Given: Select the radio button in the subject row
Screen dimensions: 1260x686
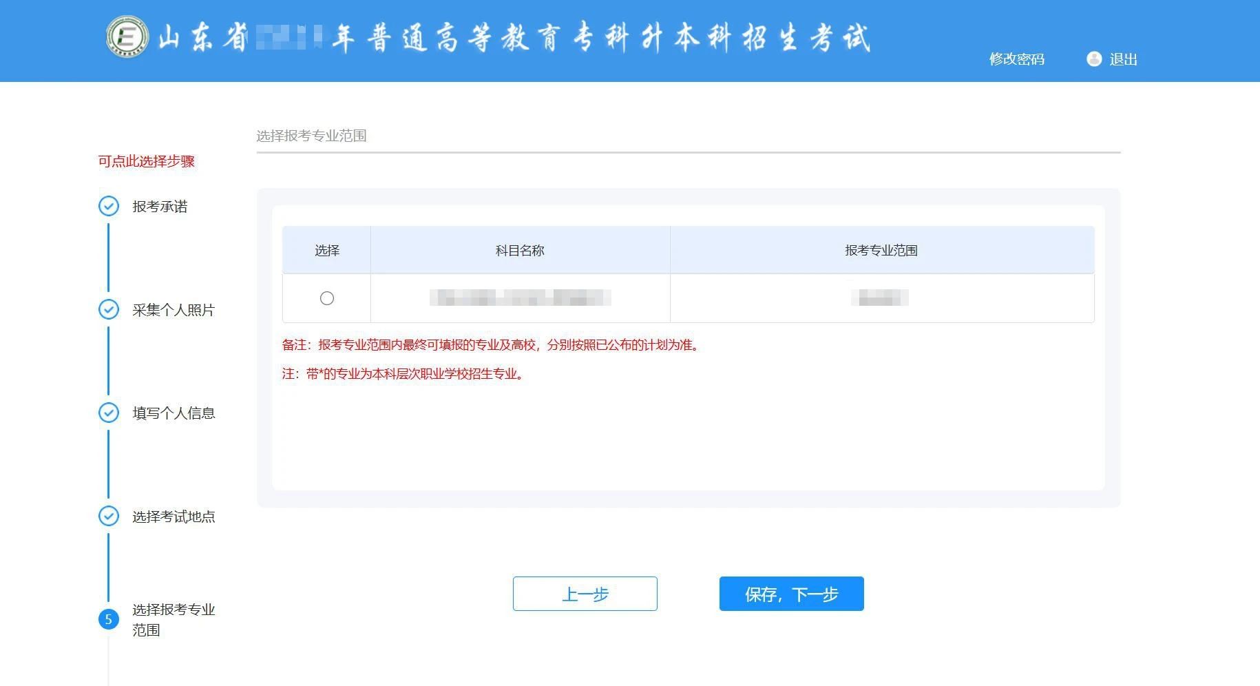Looking at the screenshot, I should point(327,298).
